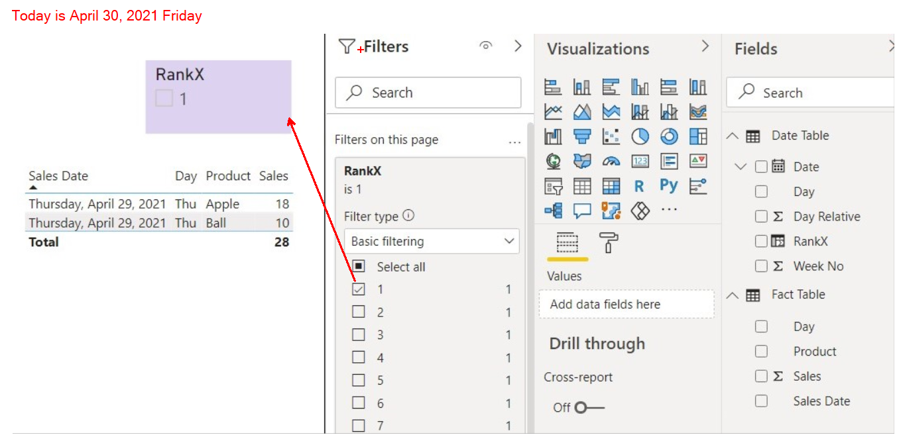Tick the Week No field checkbox
Viewport: 897px width, 443px height.
(x=761, y=266)
